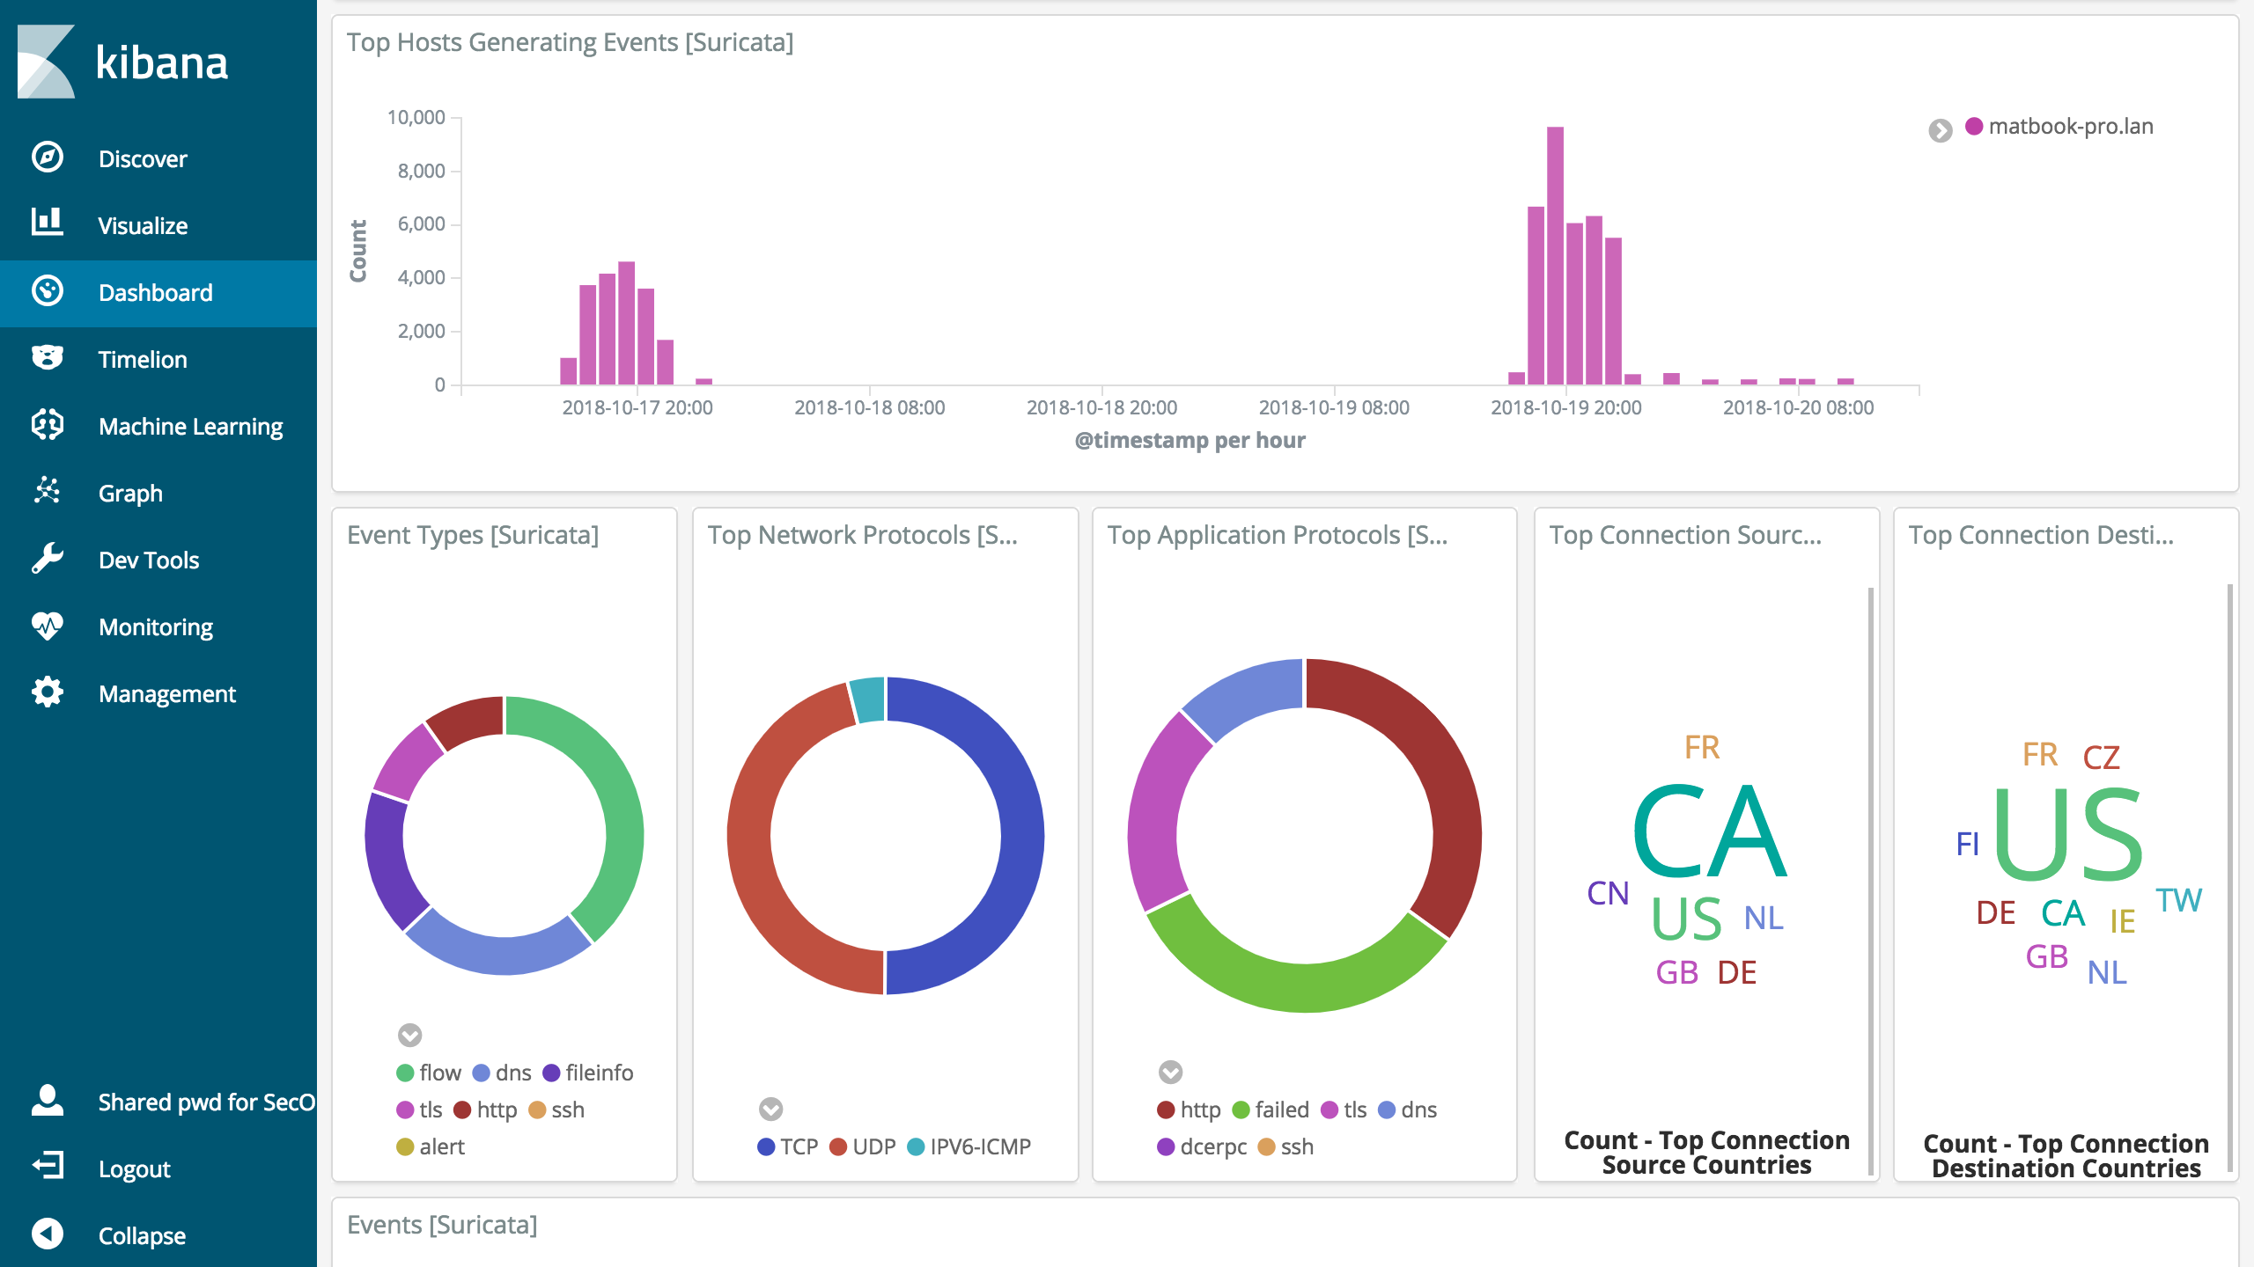Image resolution: width=2254 pixels, height=1267 pixels.
Task: Collapse the Kibana navigation sidebar
Action: (140, 1235)
